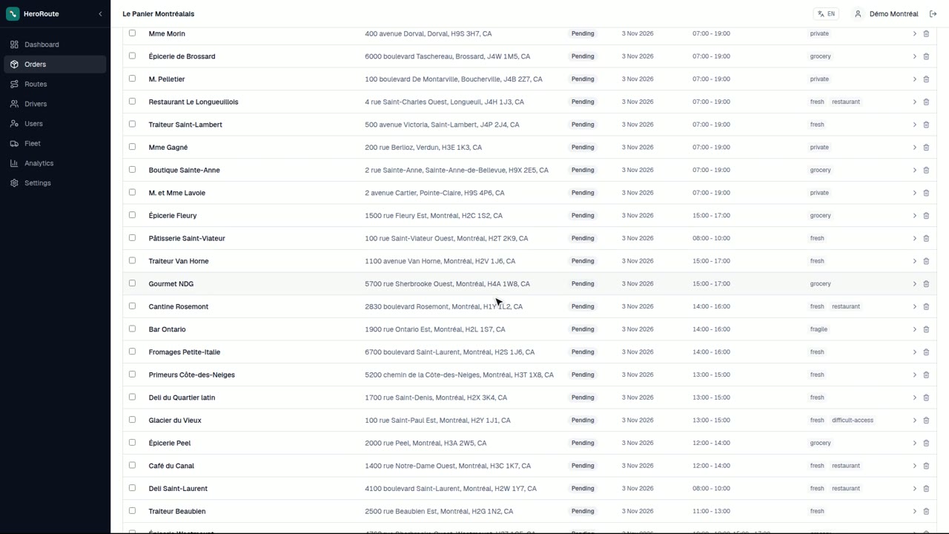Open Démo Montréal account menu

(886, 14)
